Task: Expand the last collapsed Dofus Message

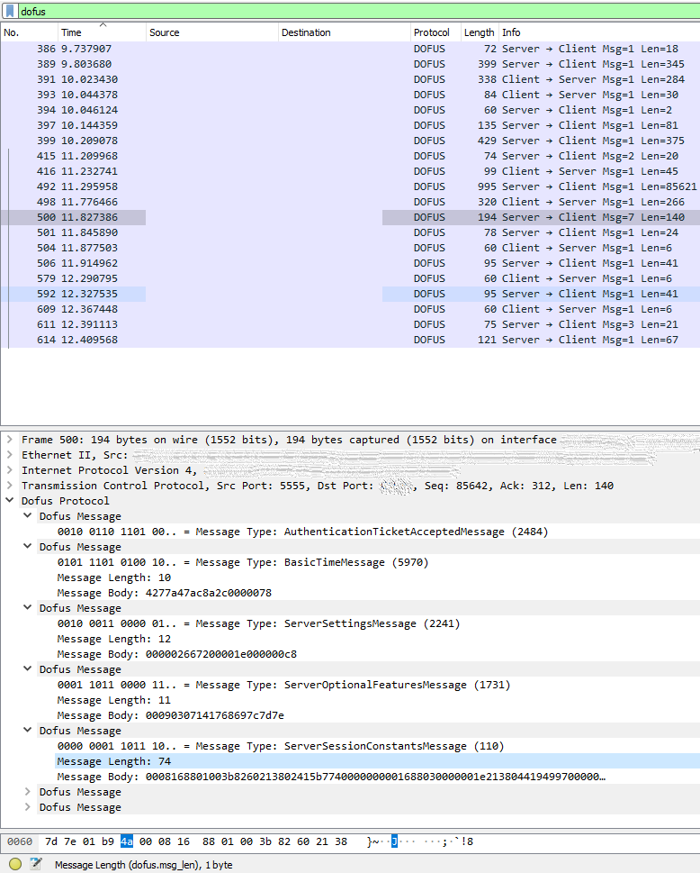Action: click(27, 806)
